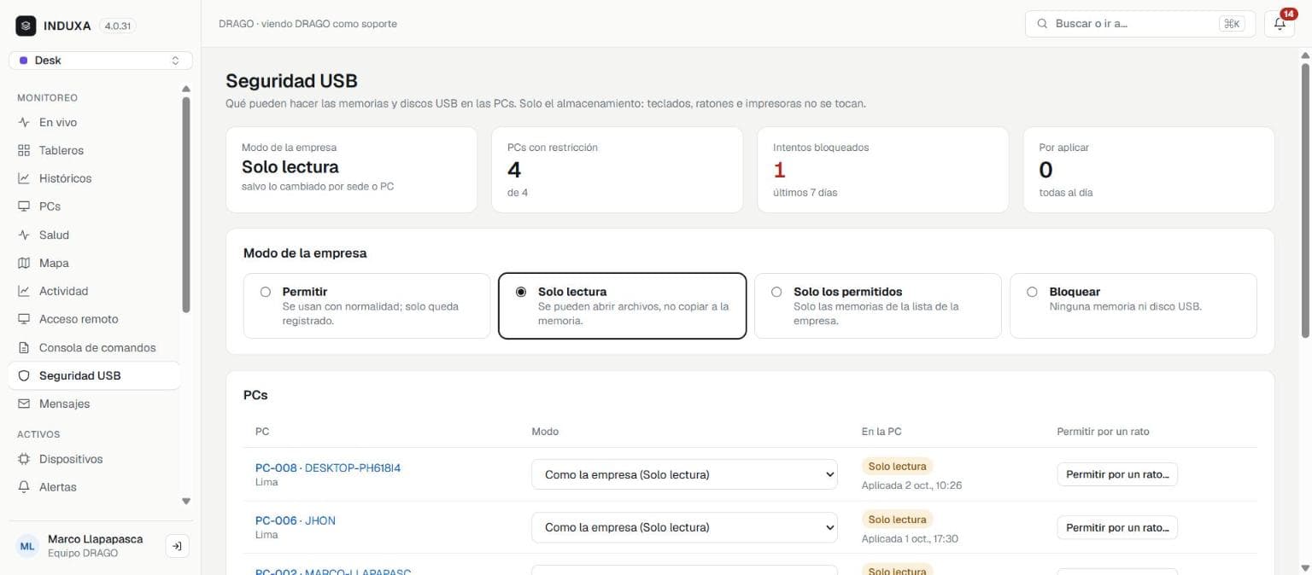The image size is (1312, 575).
Task: Click the 4.0.31 version badge
Action: (118, 26)
